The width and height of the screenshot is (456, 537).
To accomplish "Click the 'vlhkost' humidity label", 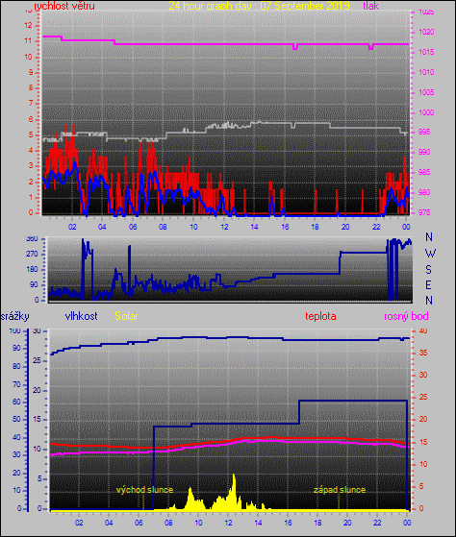I will pyautogui.click(x=81, y=316).
